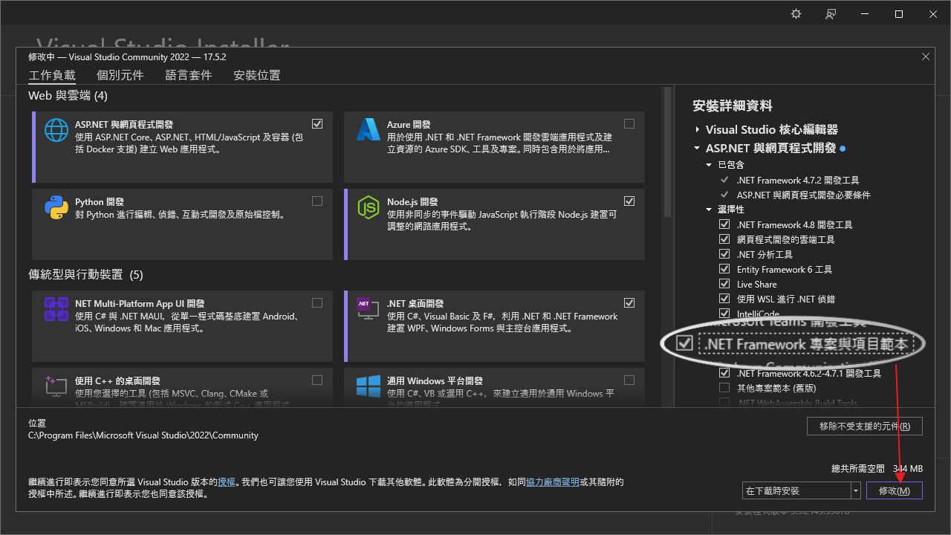Screen dimensions: 951x535
Task: Close the modify dialog with X
Action: coord(926,56)
